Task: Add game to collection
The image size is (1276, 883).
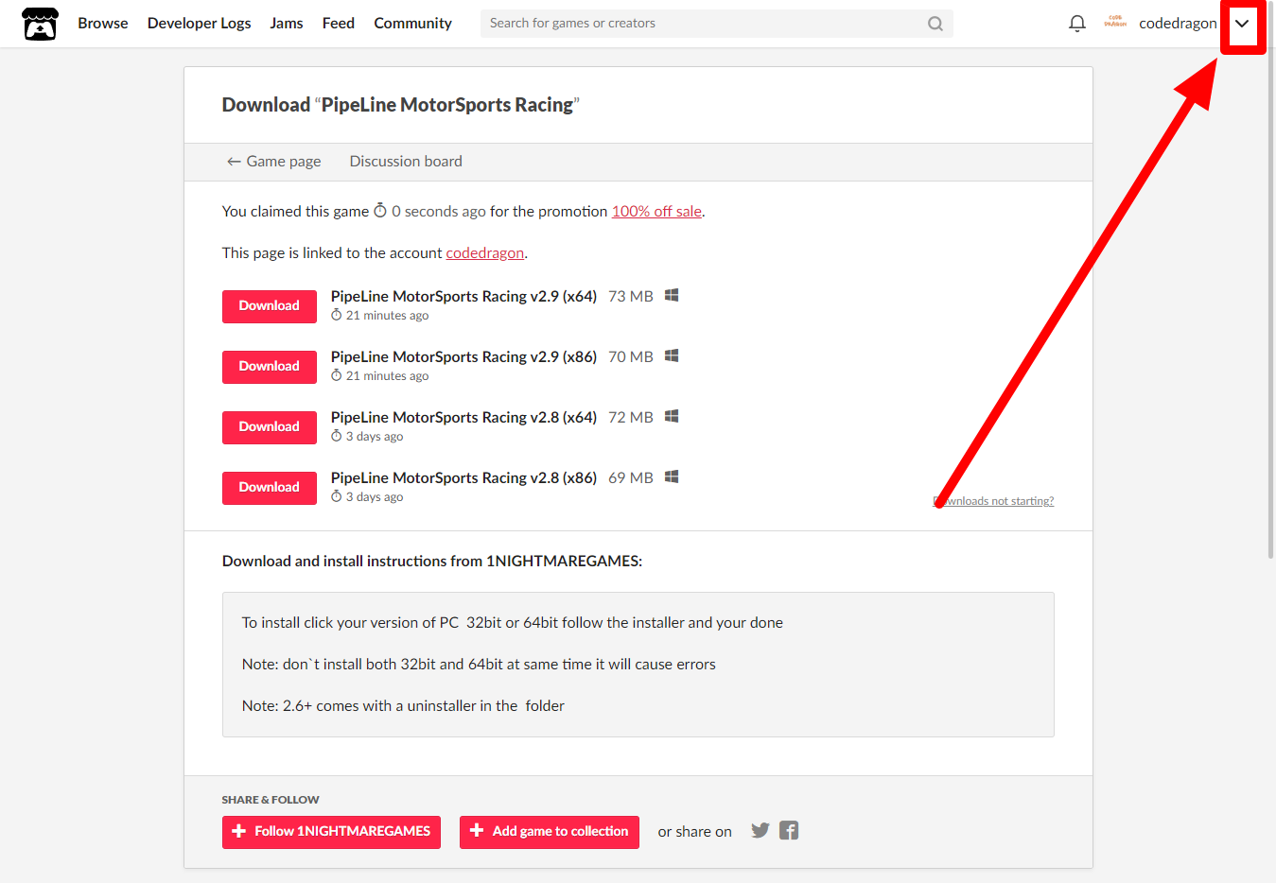Action: (x=550, y=832)
